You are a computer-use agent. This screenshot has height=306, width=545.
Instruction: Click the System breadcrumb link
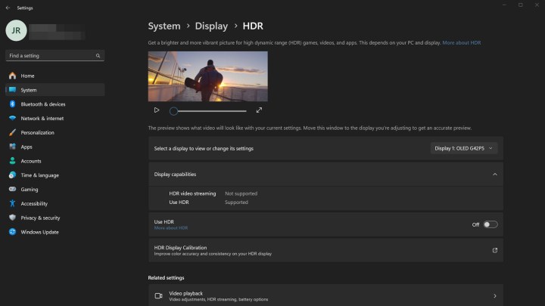pos(164,26)
